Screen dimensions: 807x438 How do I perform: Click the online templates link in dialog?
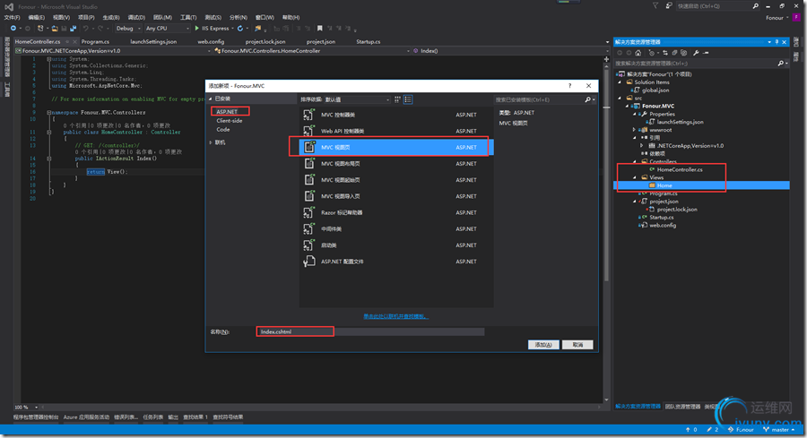(395, 315)
